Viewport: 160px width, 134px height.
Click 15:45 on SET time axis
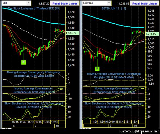tap(54, 122)
